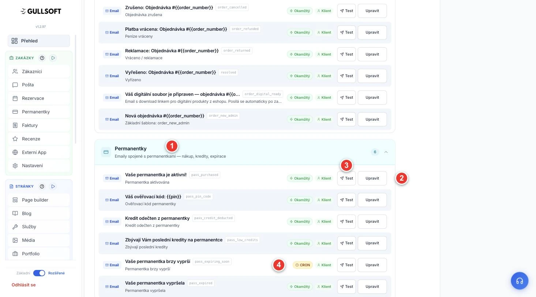Screen dimensions: 536x297
Task: Click Test for 'Vaše permanentka je aktivní!'
Action: [x=346, y=178]
